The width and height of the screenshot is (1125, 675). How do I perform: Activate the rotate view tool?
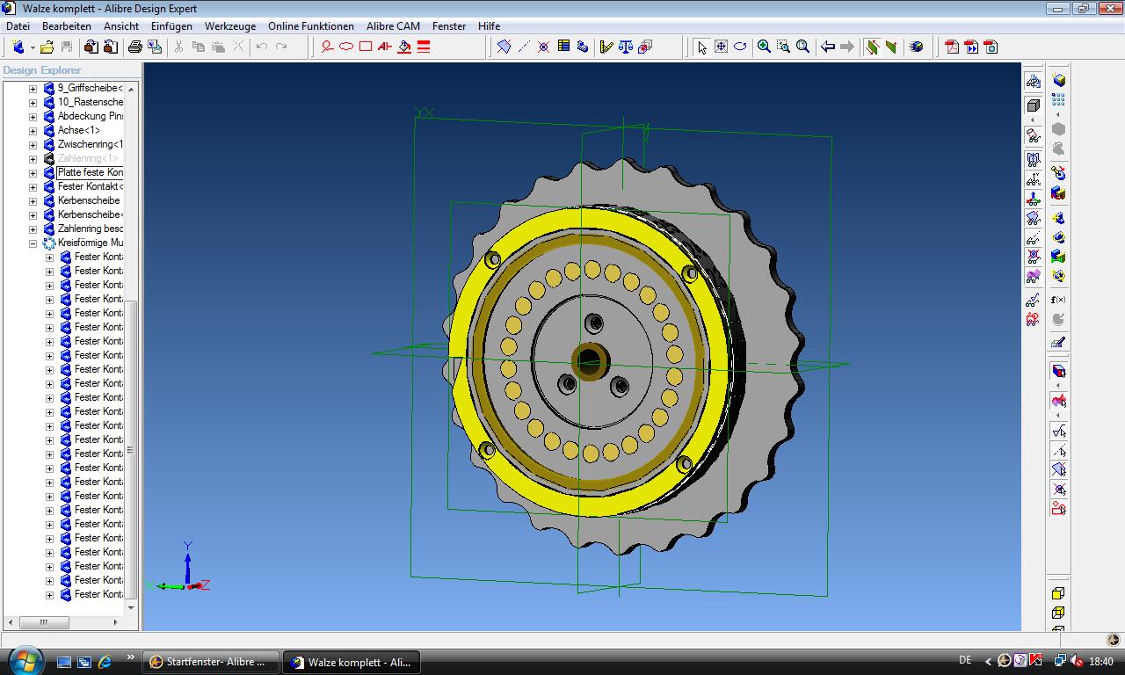point(740,47)
